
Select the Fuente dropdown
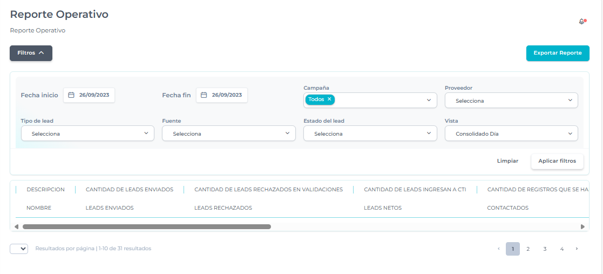(228, 133)
